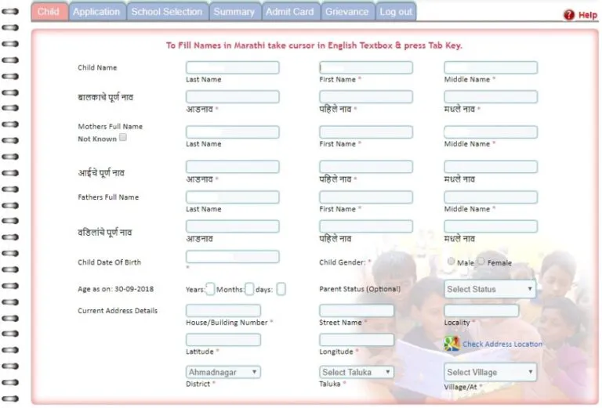Open the School Selection tab
The height and width of the screenshot is (408, 602).
click(167, 12)
